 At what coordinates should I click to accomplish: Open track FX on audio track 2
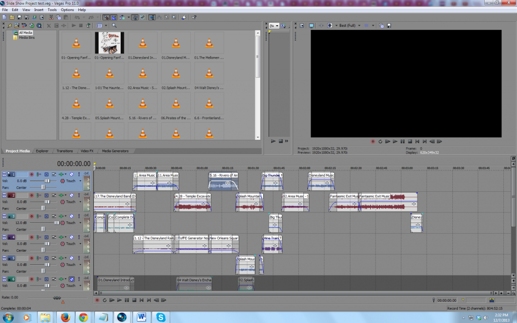click(x=61, y=195)
